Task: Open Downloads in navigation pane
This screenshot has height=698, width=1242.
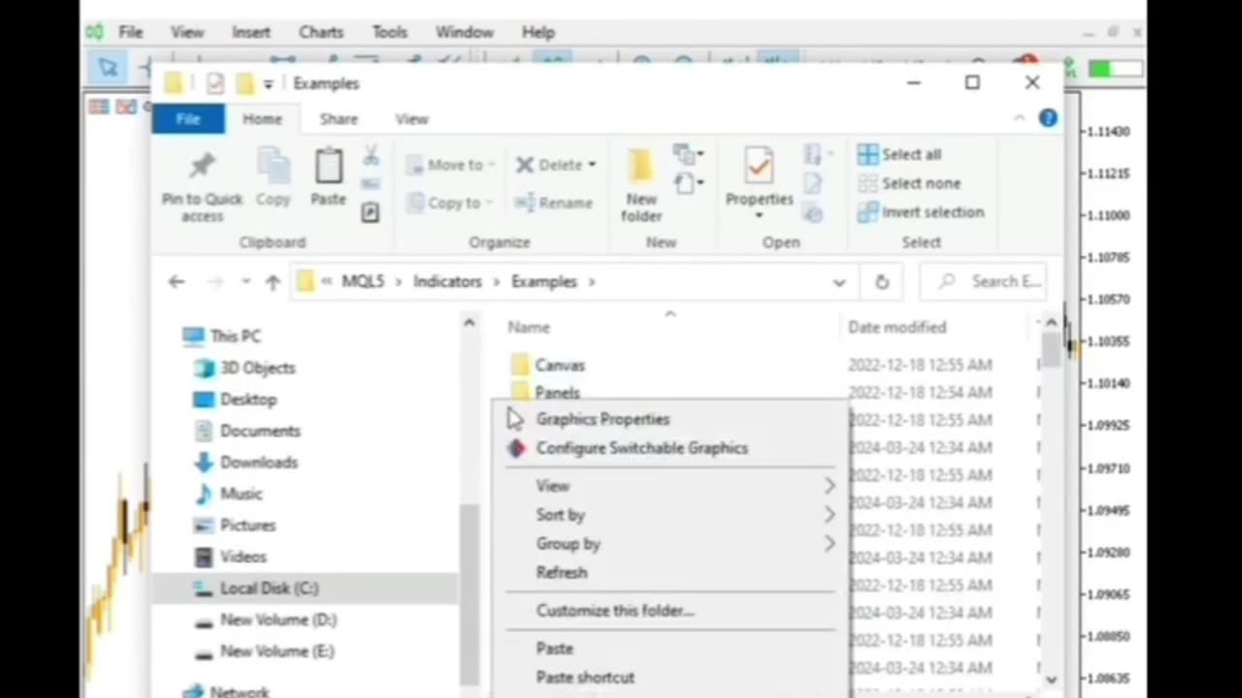Action: [x=245, y=462]
